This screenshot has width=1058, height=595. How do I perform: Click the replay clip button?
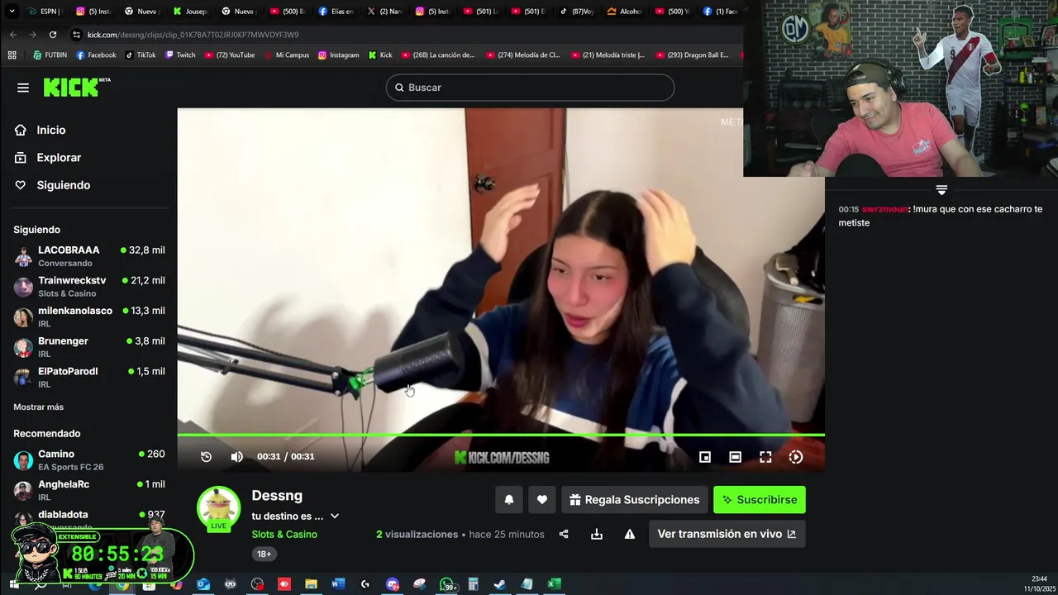coord(206,457)
